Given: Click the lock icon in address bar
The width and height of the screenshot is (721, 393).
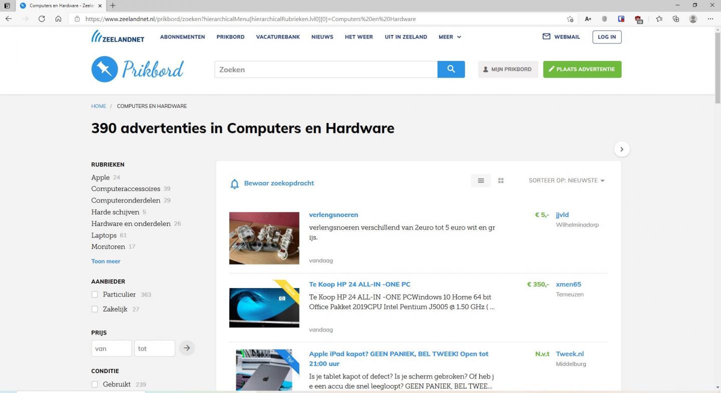Looking at the screenshot, I should (77, 19).
